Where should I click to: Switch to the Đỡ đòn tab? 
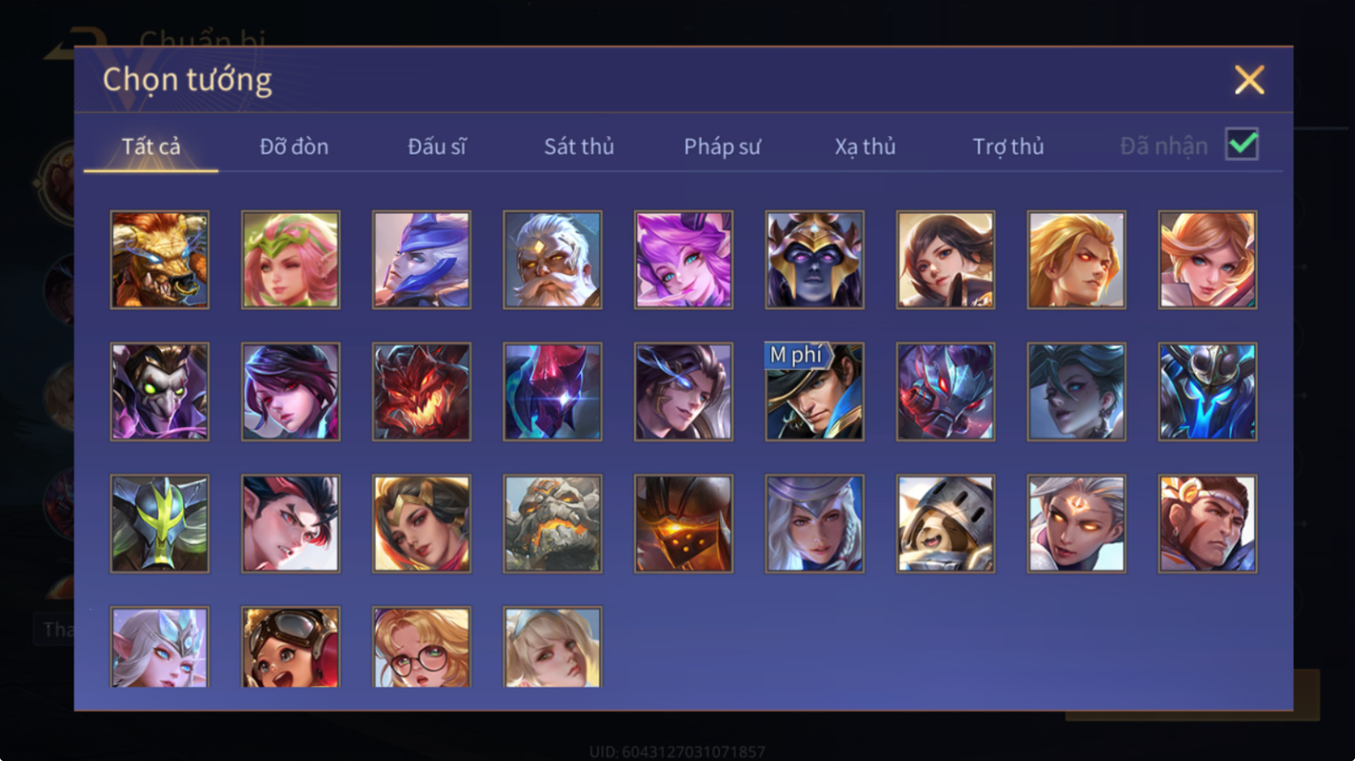(x=294, y=146)
